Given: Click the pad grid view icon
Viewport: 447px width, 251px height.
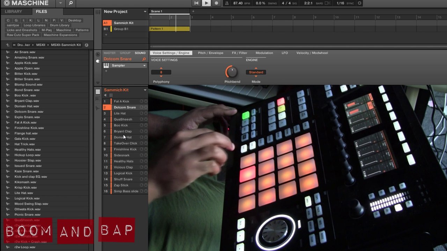Looking at the screenshot, I should click(111, 95).
